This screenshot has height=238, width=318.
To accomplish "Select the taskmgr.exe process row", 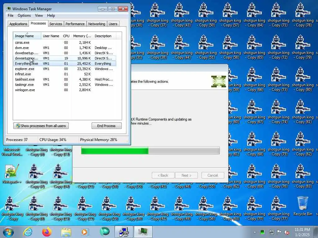I will [65, 85].
